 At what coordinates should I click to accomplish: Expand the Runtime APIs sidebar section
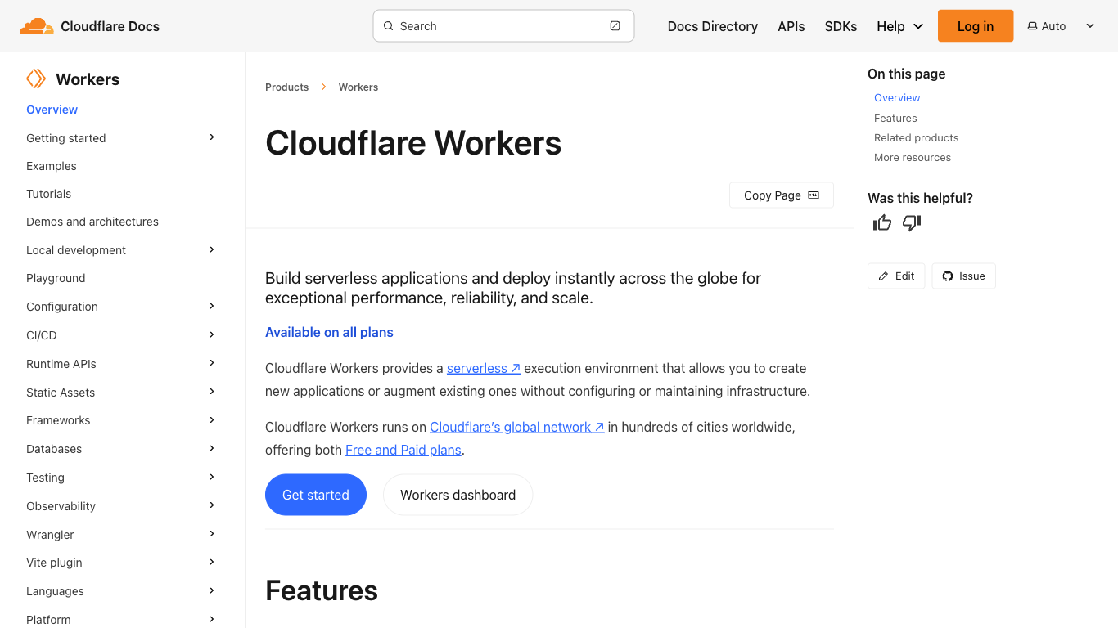pos(212,363)
